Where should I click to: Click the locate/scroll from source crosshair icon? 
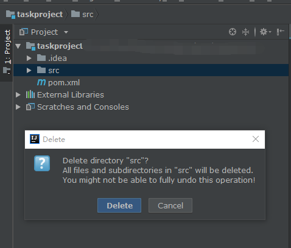pos(233,32)
